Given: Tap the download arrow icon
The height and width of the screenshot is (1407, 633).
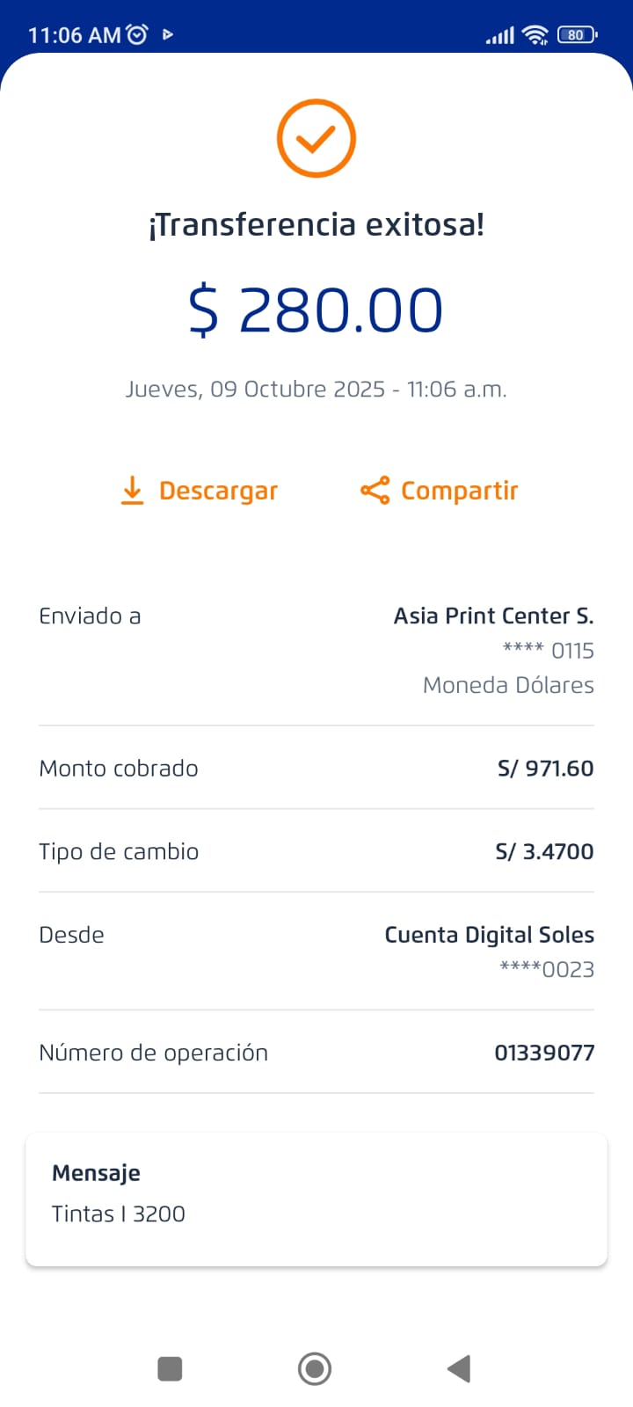Looking at the screenshot, I should pyautogui.click(x=132, y=491).
